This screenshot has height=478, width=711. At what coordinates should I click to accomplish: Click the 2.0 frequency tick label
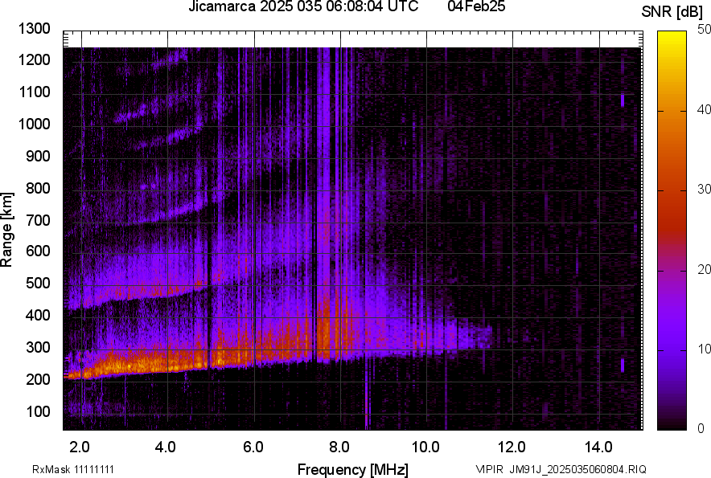pyautogui.click(x=80, y=447)
